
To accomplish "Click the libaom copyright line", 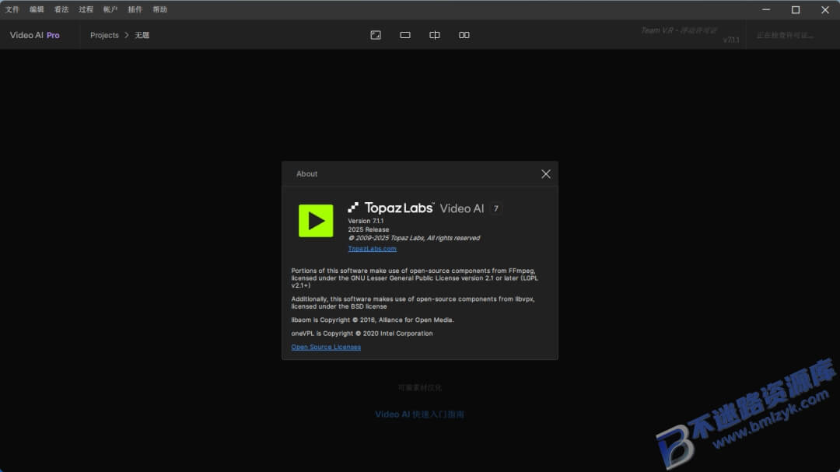I will coord(373,320).
